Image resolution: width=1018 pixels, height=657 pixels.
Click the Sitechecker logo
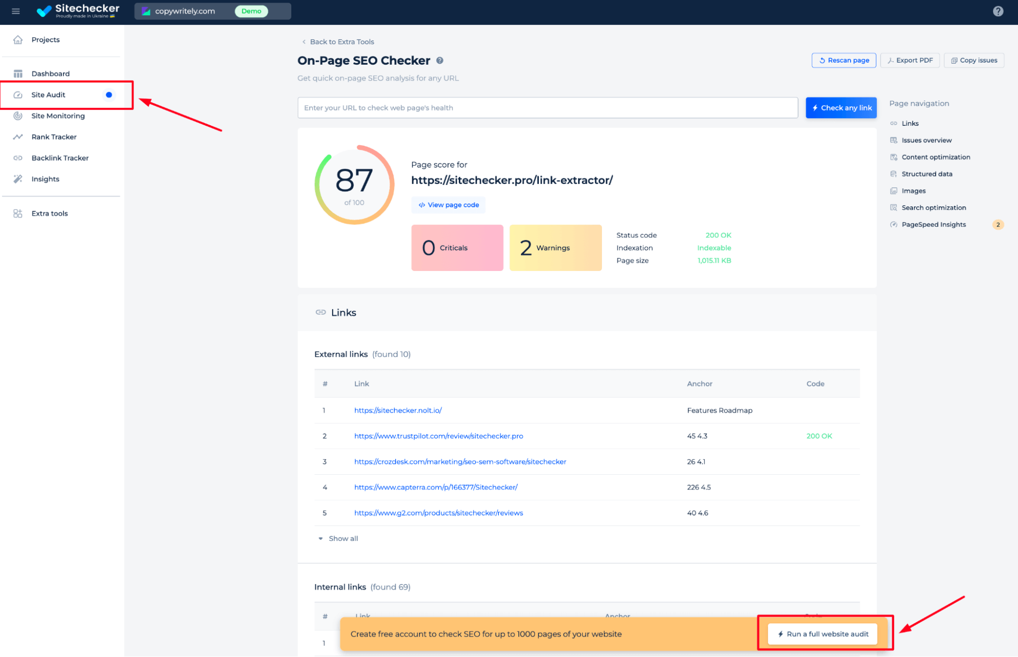tap(78, 11)
